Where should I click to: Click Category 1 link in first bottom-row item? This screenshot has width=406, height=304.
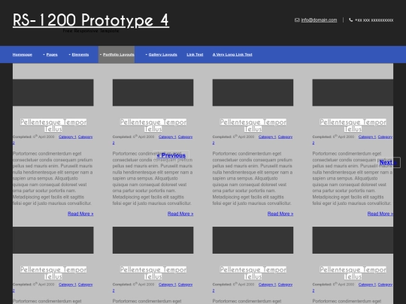[68, 284]
